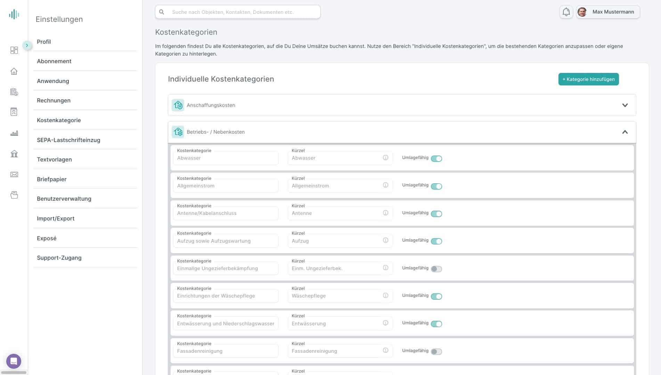Open the bar chart reports icon
The height and width of the screenshot is (375, 661).
14,133
